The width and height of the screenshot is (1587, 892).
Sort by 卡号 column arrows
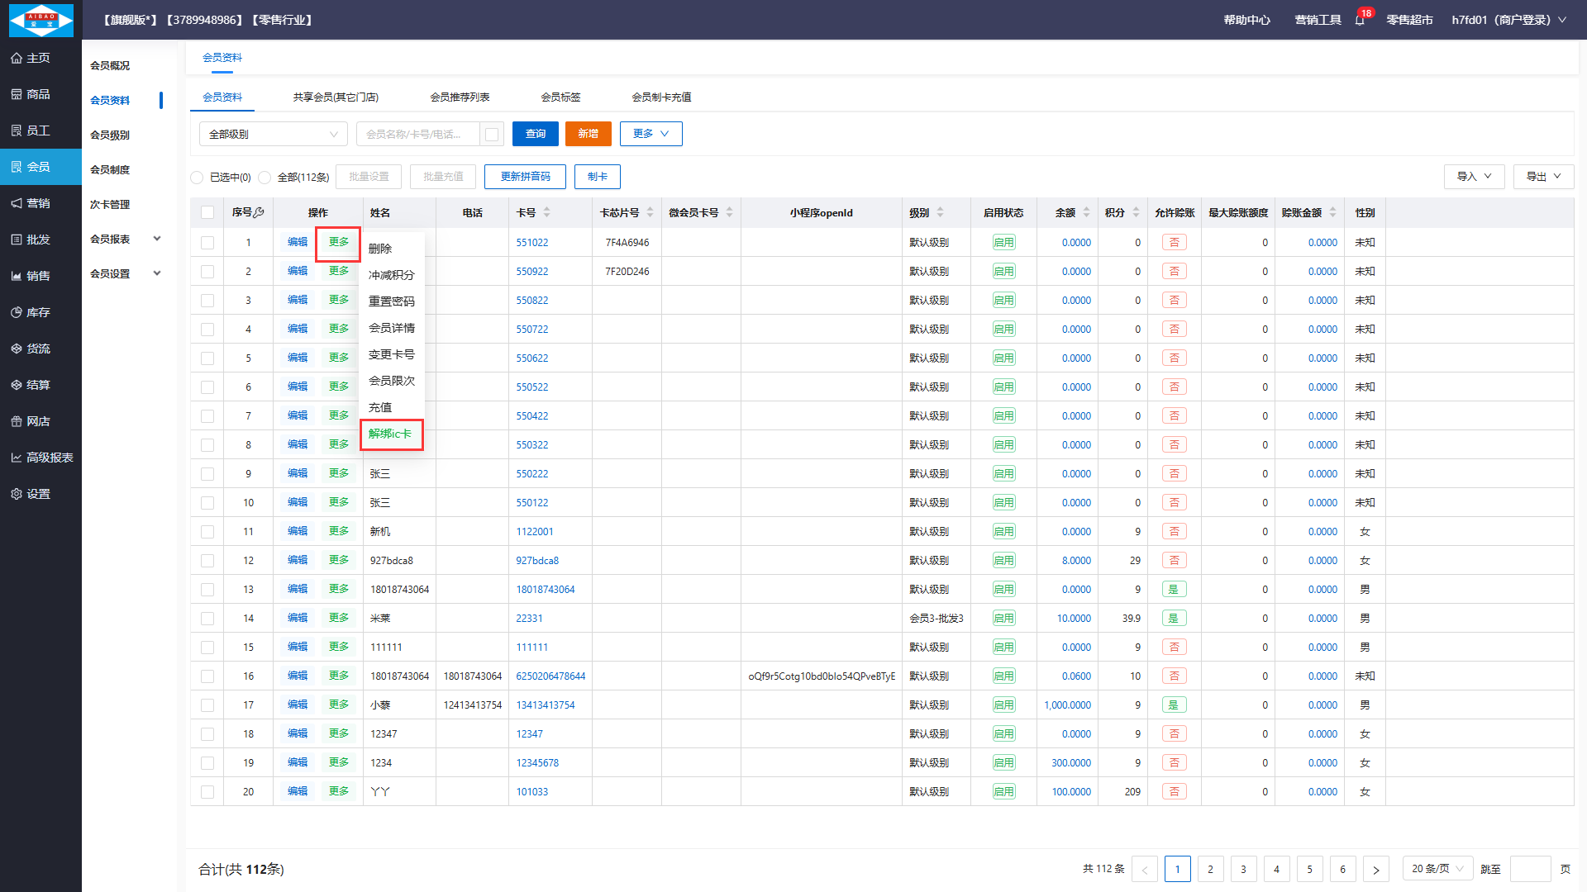(x=546, y=212)
